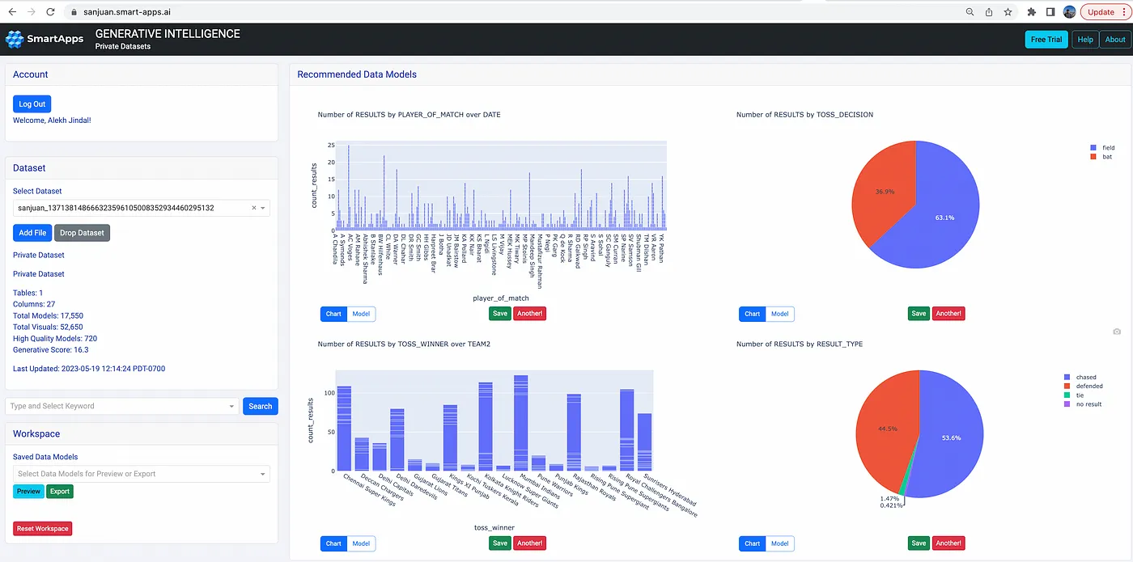Click the bookmark star icon
The width and height of the screenshot is (1133, 562).
click(1008, 12)
